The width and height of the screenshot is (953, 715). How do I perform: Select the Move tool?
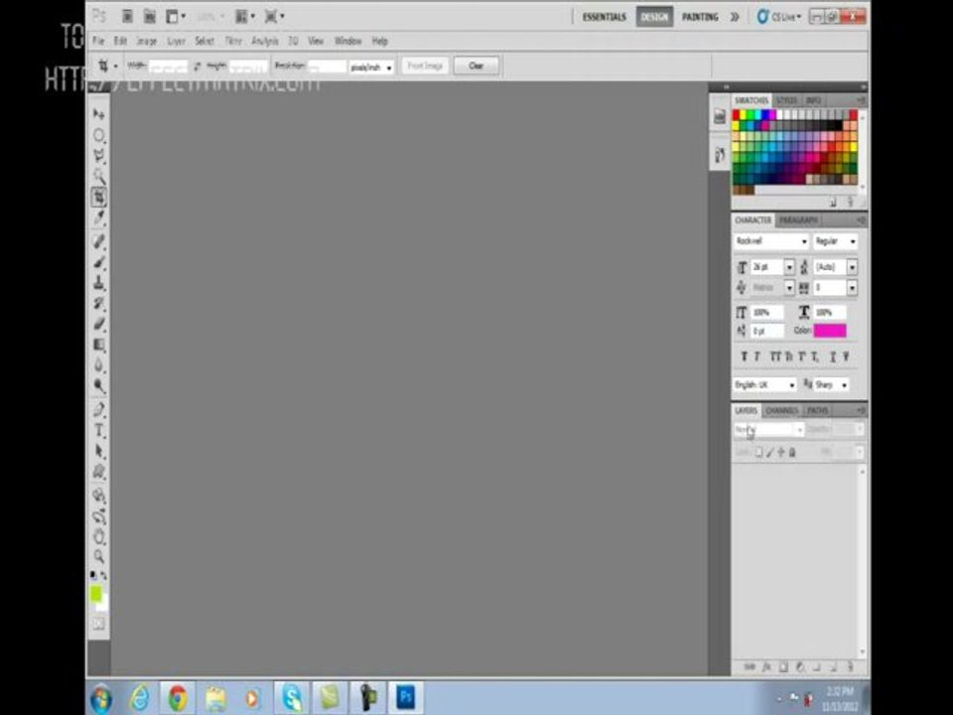[x=99, y=114]
